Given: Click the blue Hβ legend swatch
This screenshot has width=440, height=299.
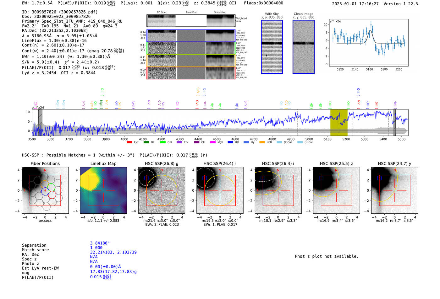Looking at the screenshot, I should click(230, 142).
